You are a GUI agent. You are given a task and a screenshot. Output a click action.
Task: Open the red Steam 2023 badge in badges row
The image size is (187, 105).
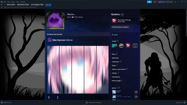pos(128,46)
